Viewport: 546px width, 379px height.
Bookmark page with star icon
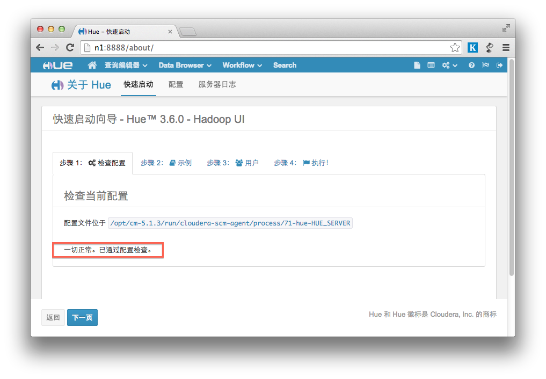click(x=455, y=48)
